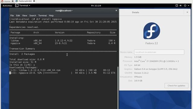Screen dimensions: 193x109
Task: Click the OS Type value '64-bit'
Action: (137, 65)
